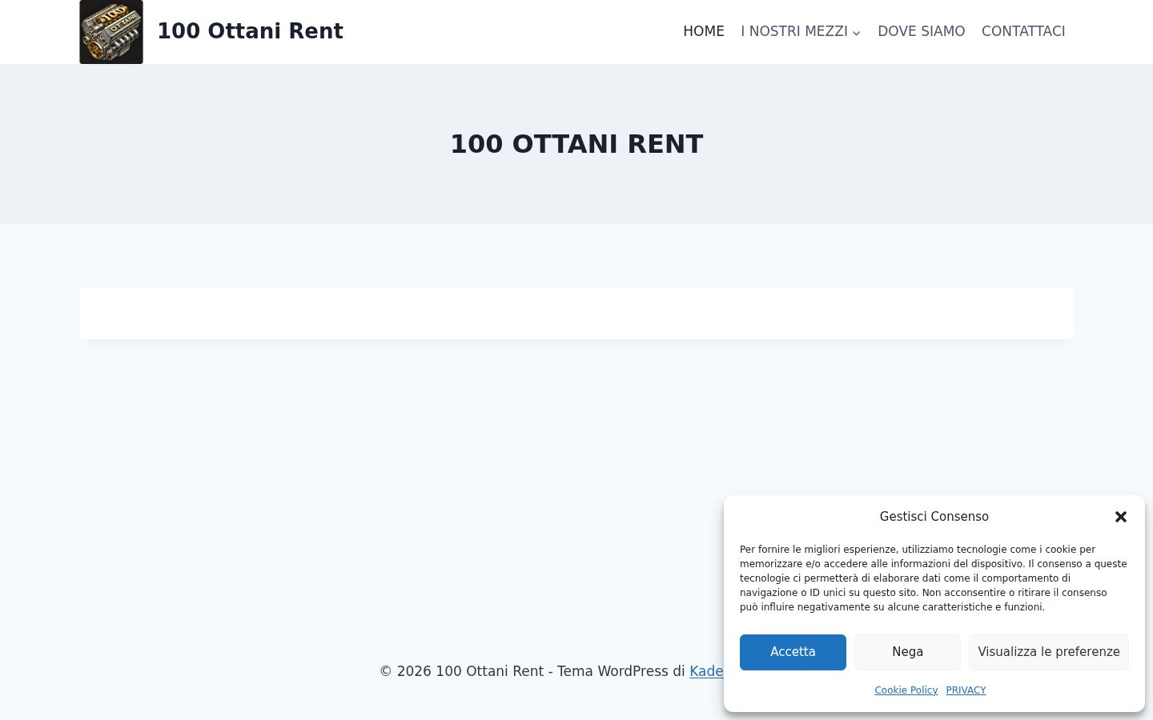The width and height of the screenshot is (1153, 720).
Task: Click the empty white content card
Action: click(576, 314)
